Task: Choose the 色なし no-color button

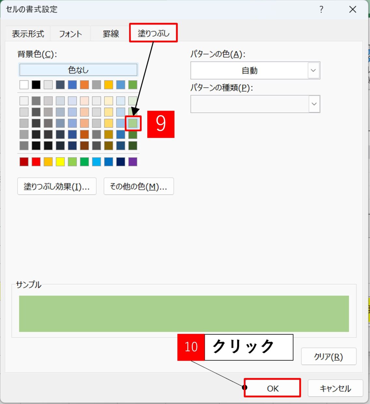Action: coord(78,70)
